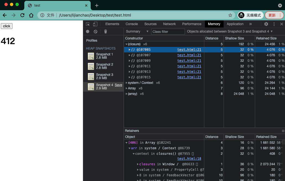Collapse [406] in Array @102241 retainer
This screenshot has width=285, height=181.
point(126,143)
